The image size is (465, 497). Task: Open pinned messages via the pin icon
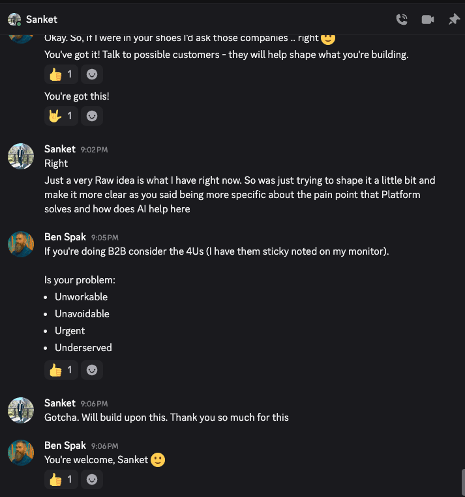454,20
